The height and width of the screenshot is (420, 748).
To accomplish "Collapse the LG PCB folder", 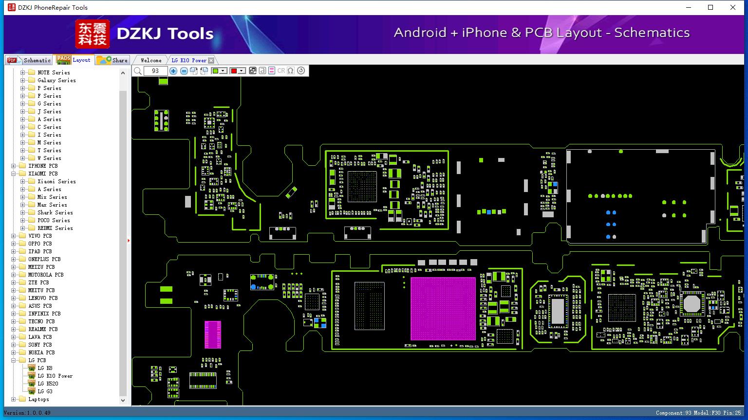I will (x=14, y=360).
